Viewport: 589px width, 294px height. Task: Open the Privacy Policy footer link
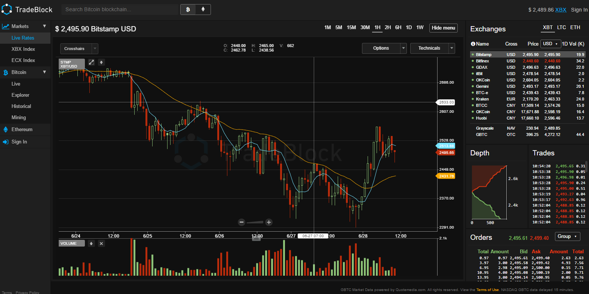[27, 293]
